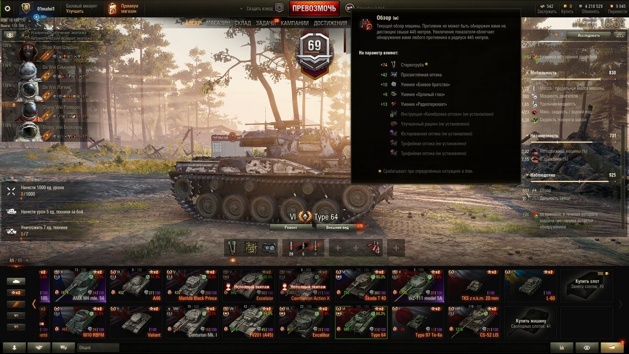This screenshot has height=354, width=629.
Task: Select the stereo telescope equipment slot
Action: pos(233,248)
